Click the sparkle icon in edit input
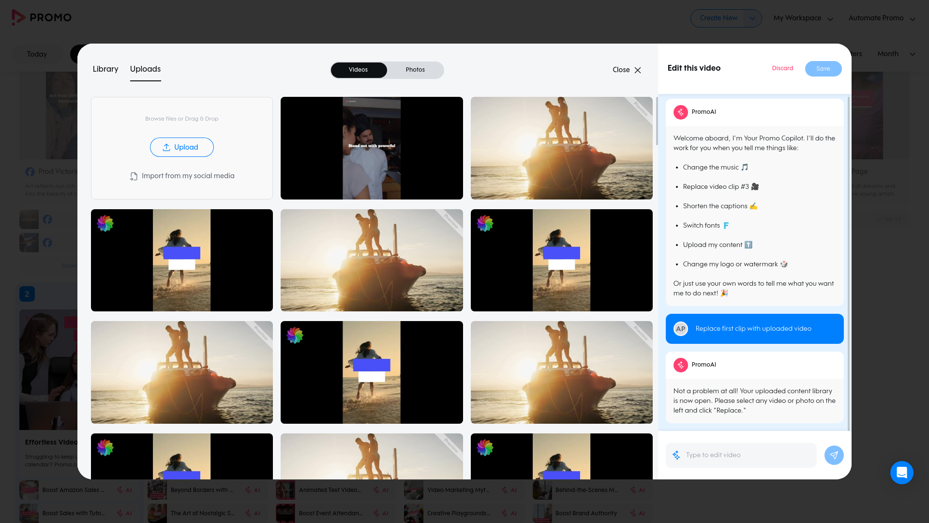This screenshot has height=523, width=929. [676, 455]
